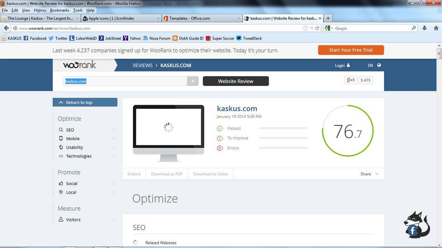The width and height of the screenshot is (442, 248).
Task: Click the Google +1 button
Action: point(350,80)
